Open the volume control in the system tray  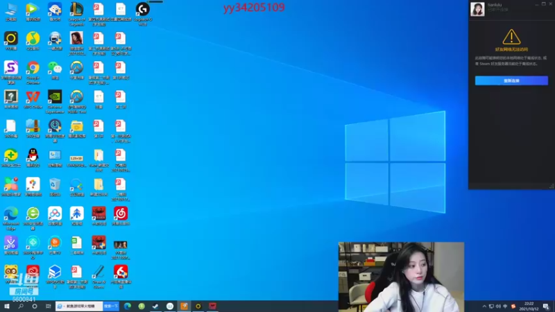(498, 306)
